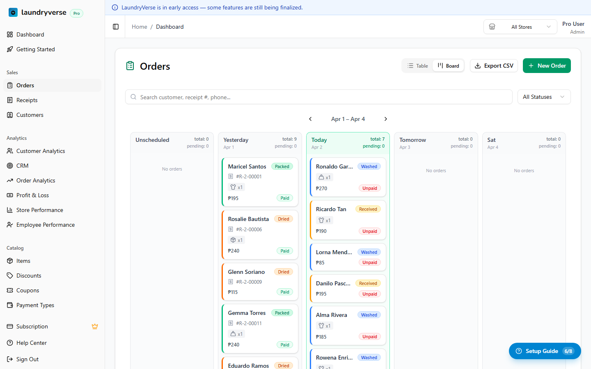Click the store icon beside All Stores
The width and height of the screenshot is (591, 369).
[x=492, y=27]
